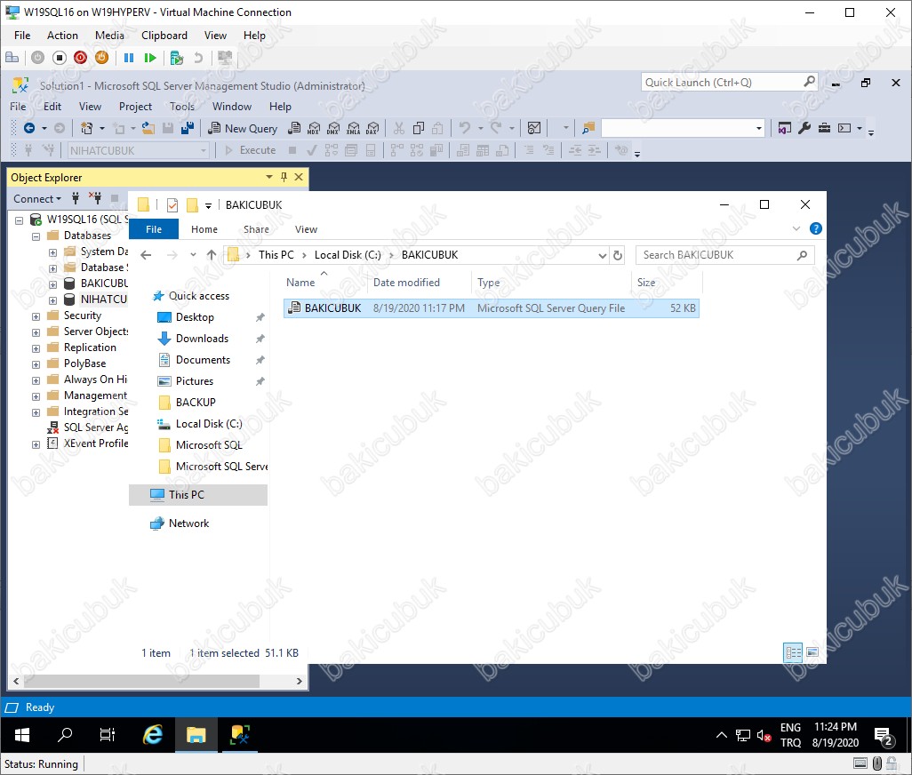Click the Disconnect icon in Object Explorer

[x=95, y=198]
